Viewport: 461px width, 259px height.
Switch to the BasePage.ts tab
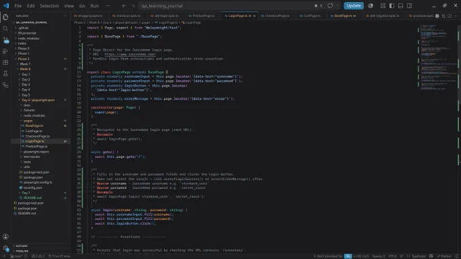coord(344,16)
